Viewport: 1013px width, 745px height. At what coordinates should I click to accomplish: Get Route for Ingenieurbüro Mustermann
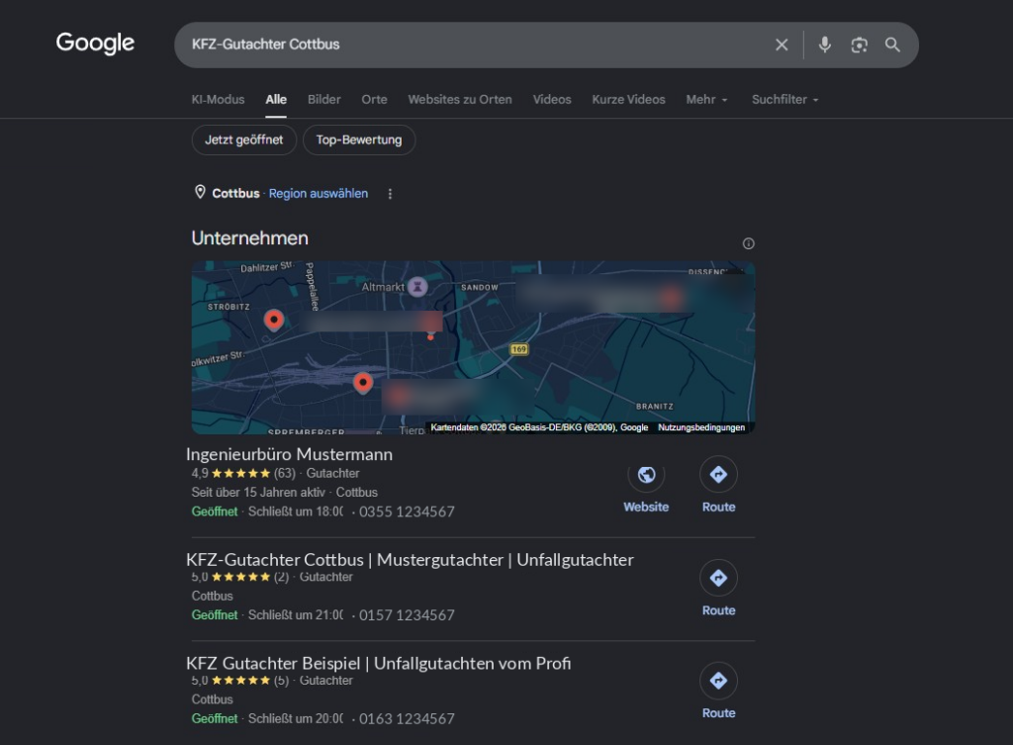tap(718, 475)
